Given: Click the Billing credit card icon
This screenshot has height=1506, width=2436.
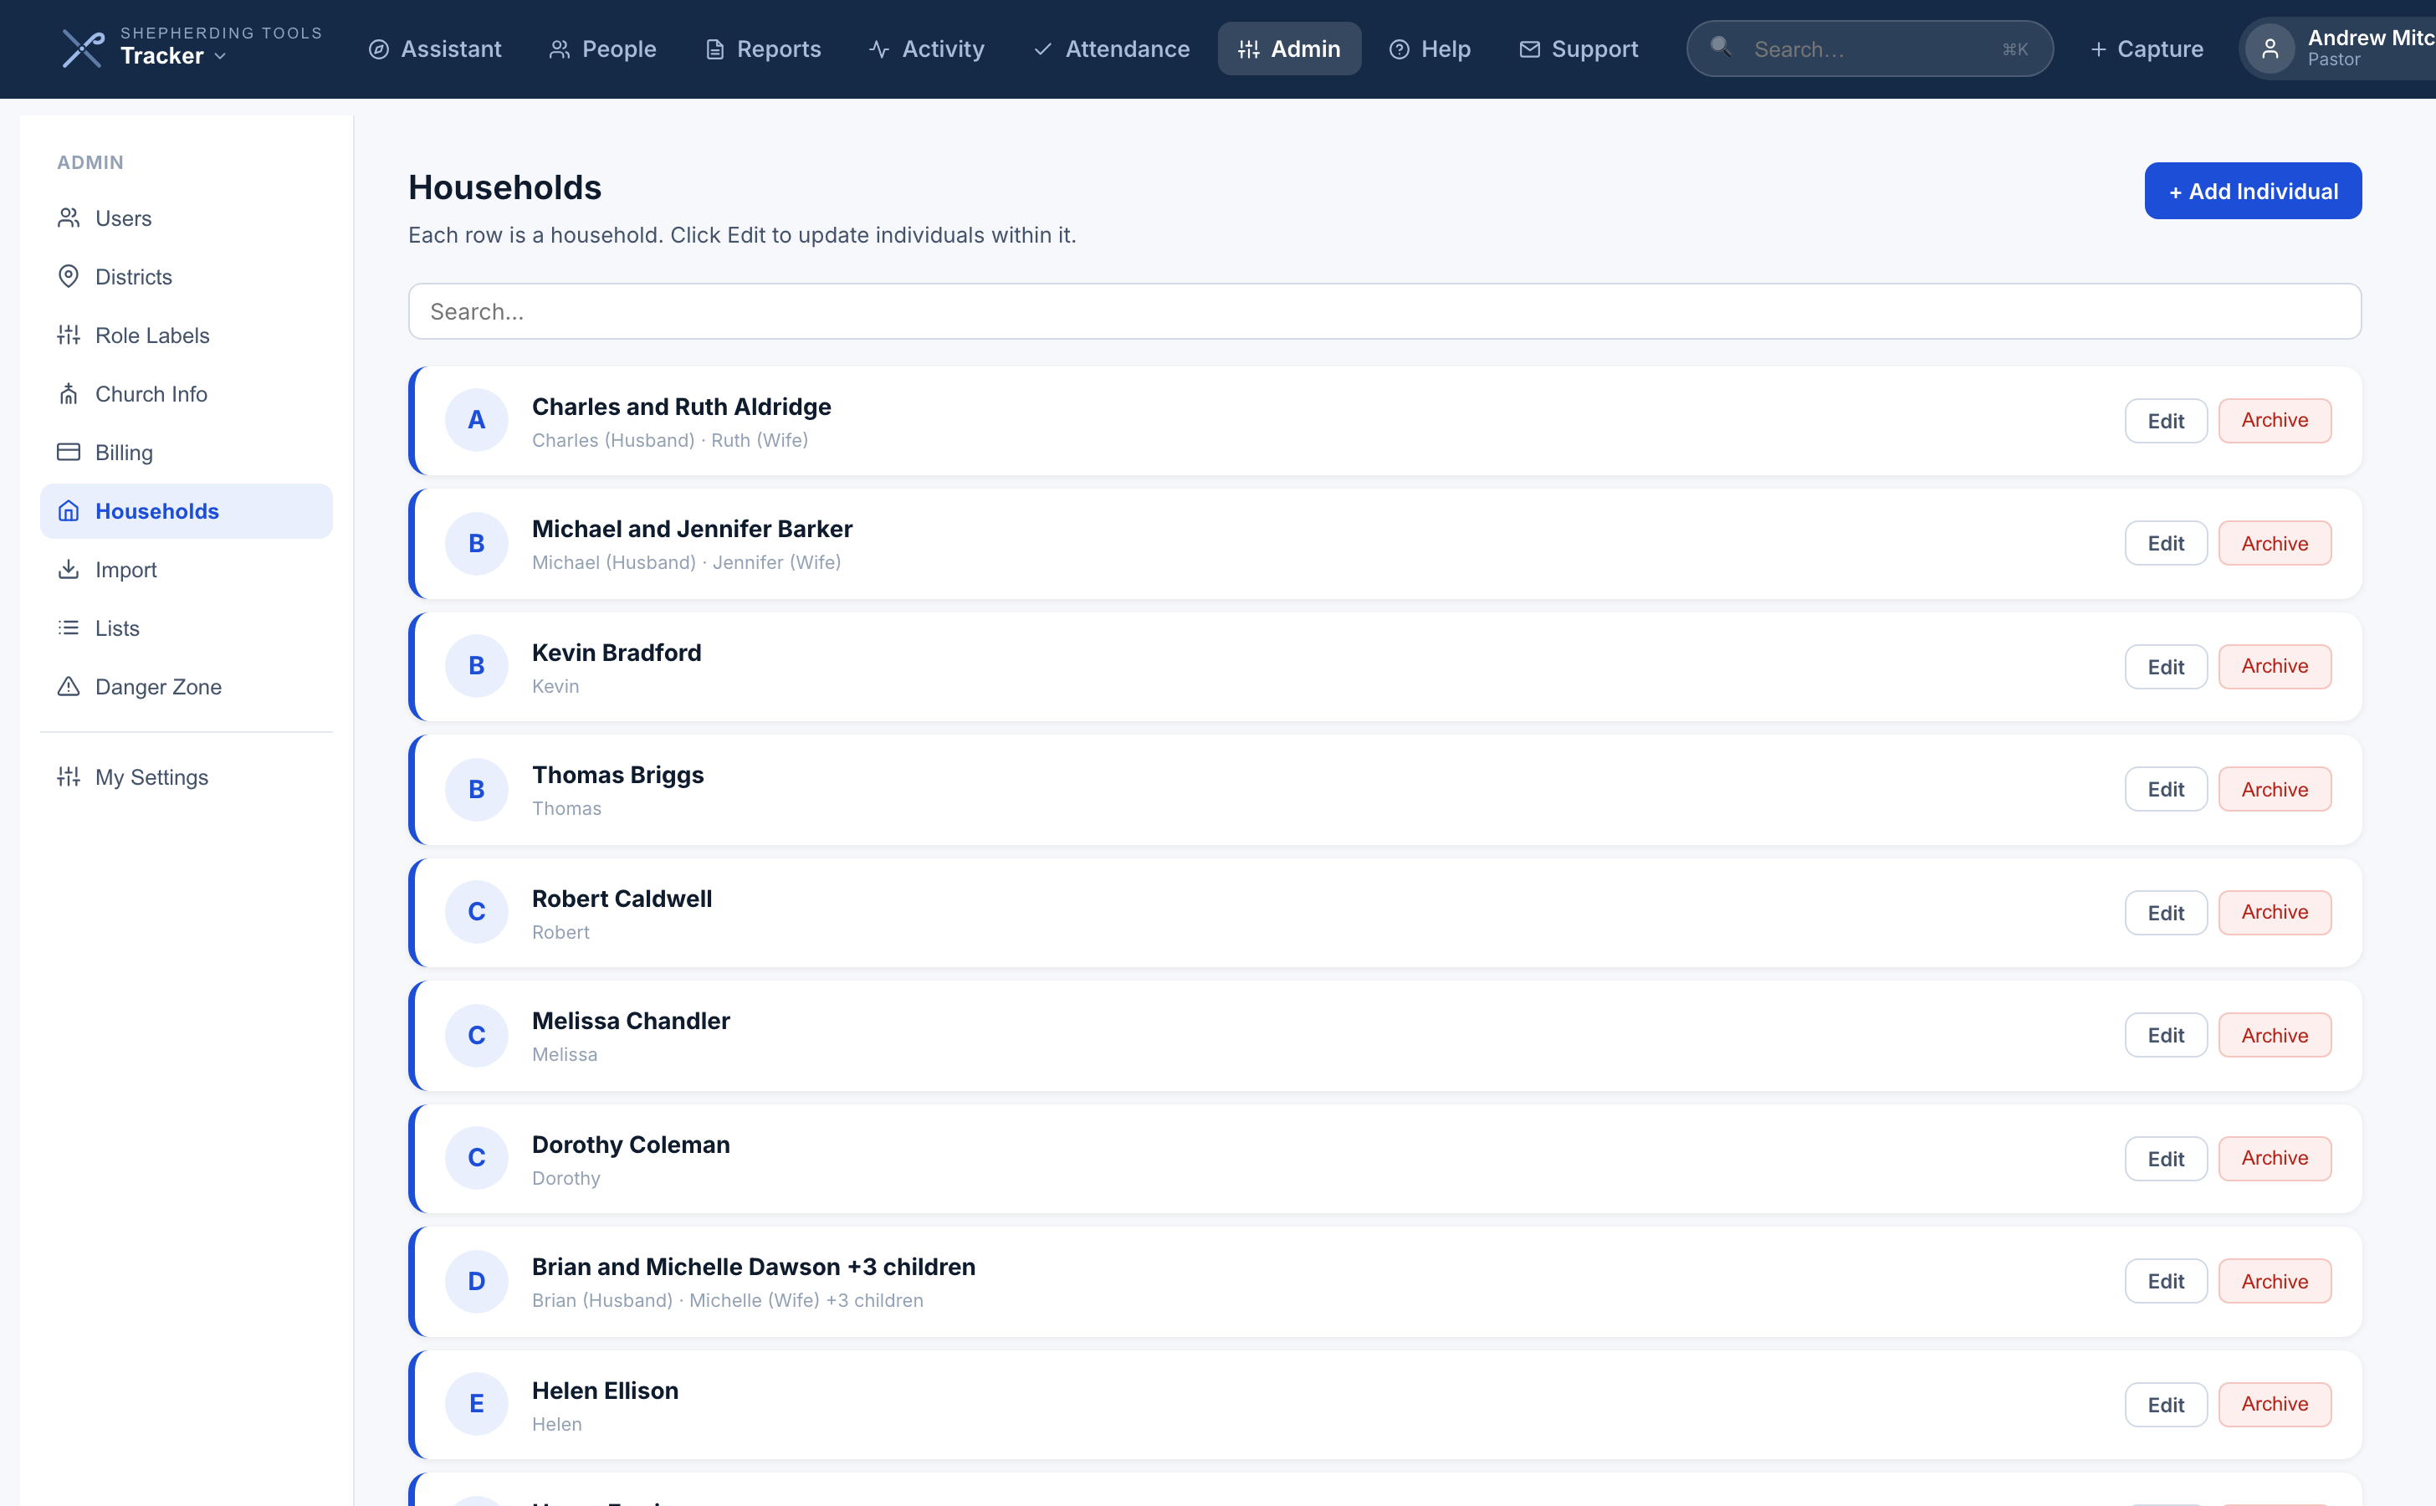Looking at the screenshot, I should click(x=69, y=452).
